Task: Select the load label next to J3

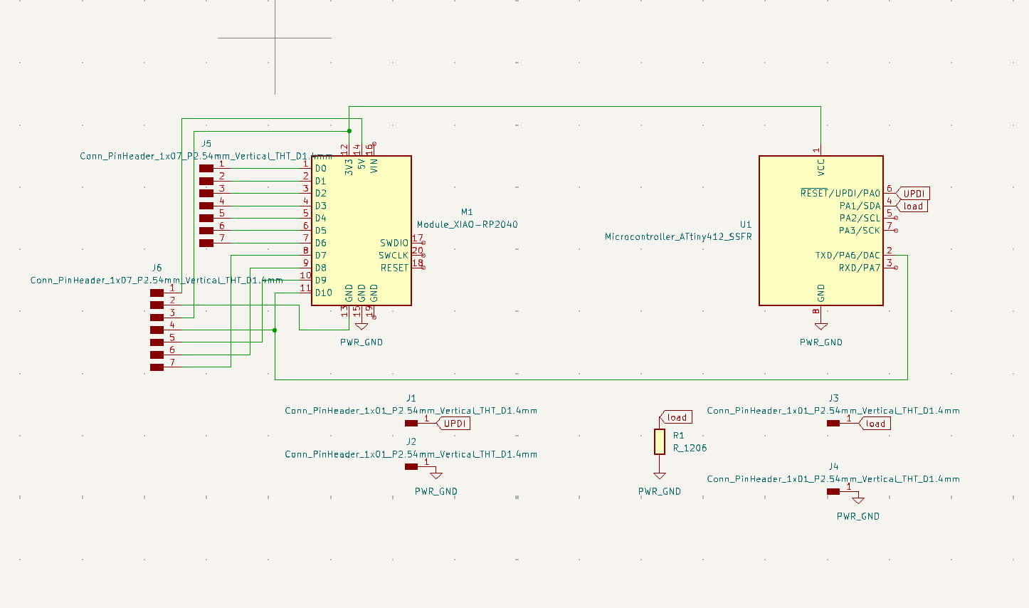Action: (x=875, y=423)
